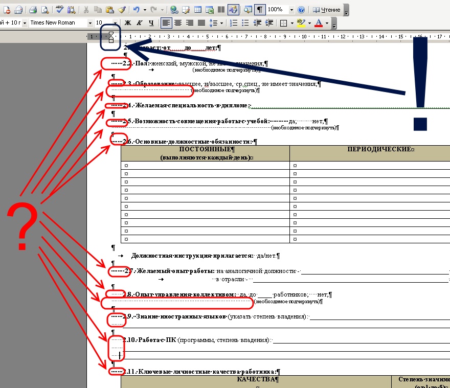Toggle italic formatting (К)
This screenshot has height=388, width=450.
click(139, 23)
